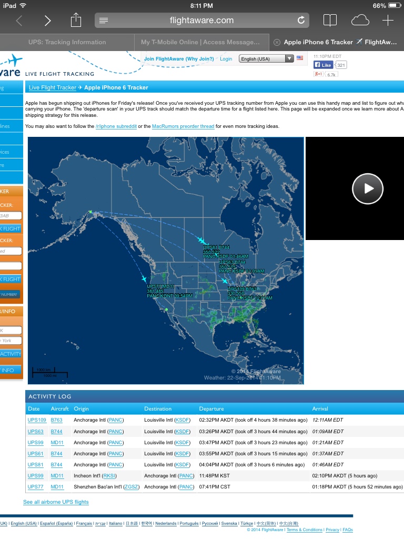Open the Safari share sheet icon

click(76, 20)
